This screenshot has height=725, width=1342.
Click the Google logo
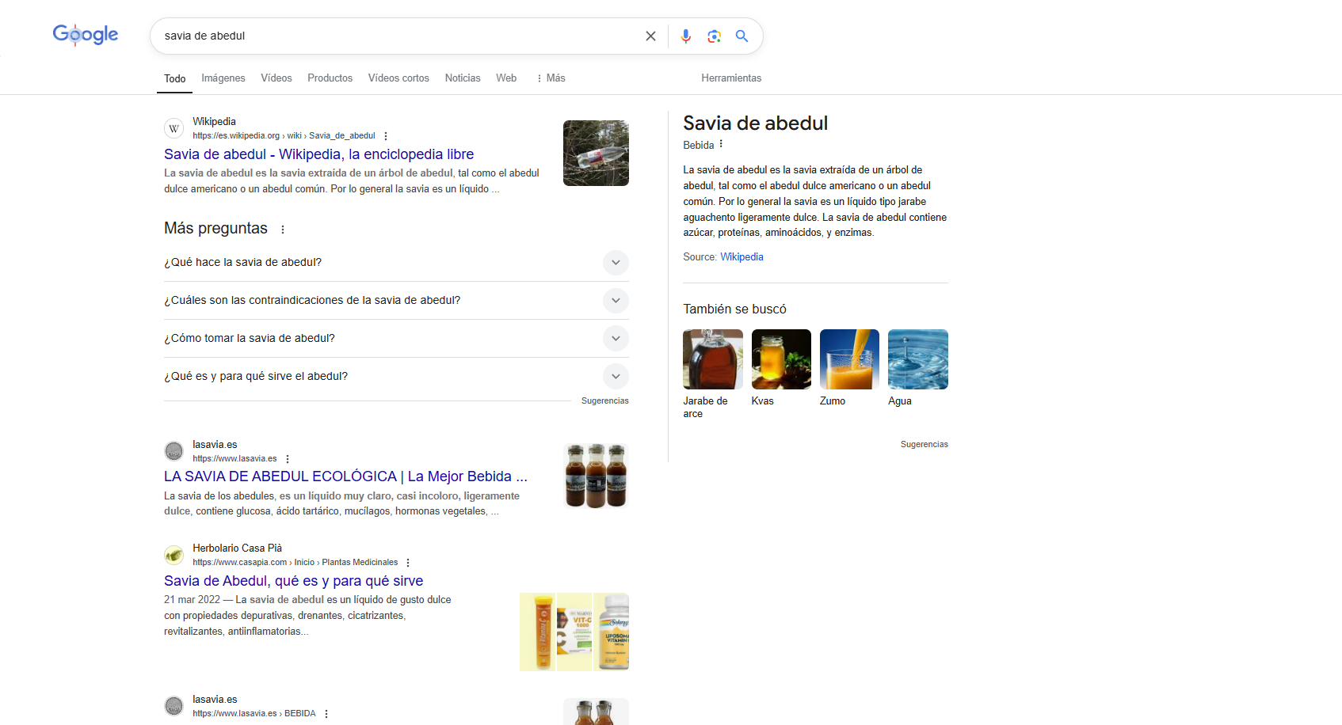(x=85, y=34)
